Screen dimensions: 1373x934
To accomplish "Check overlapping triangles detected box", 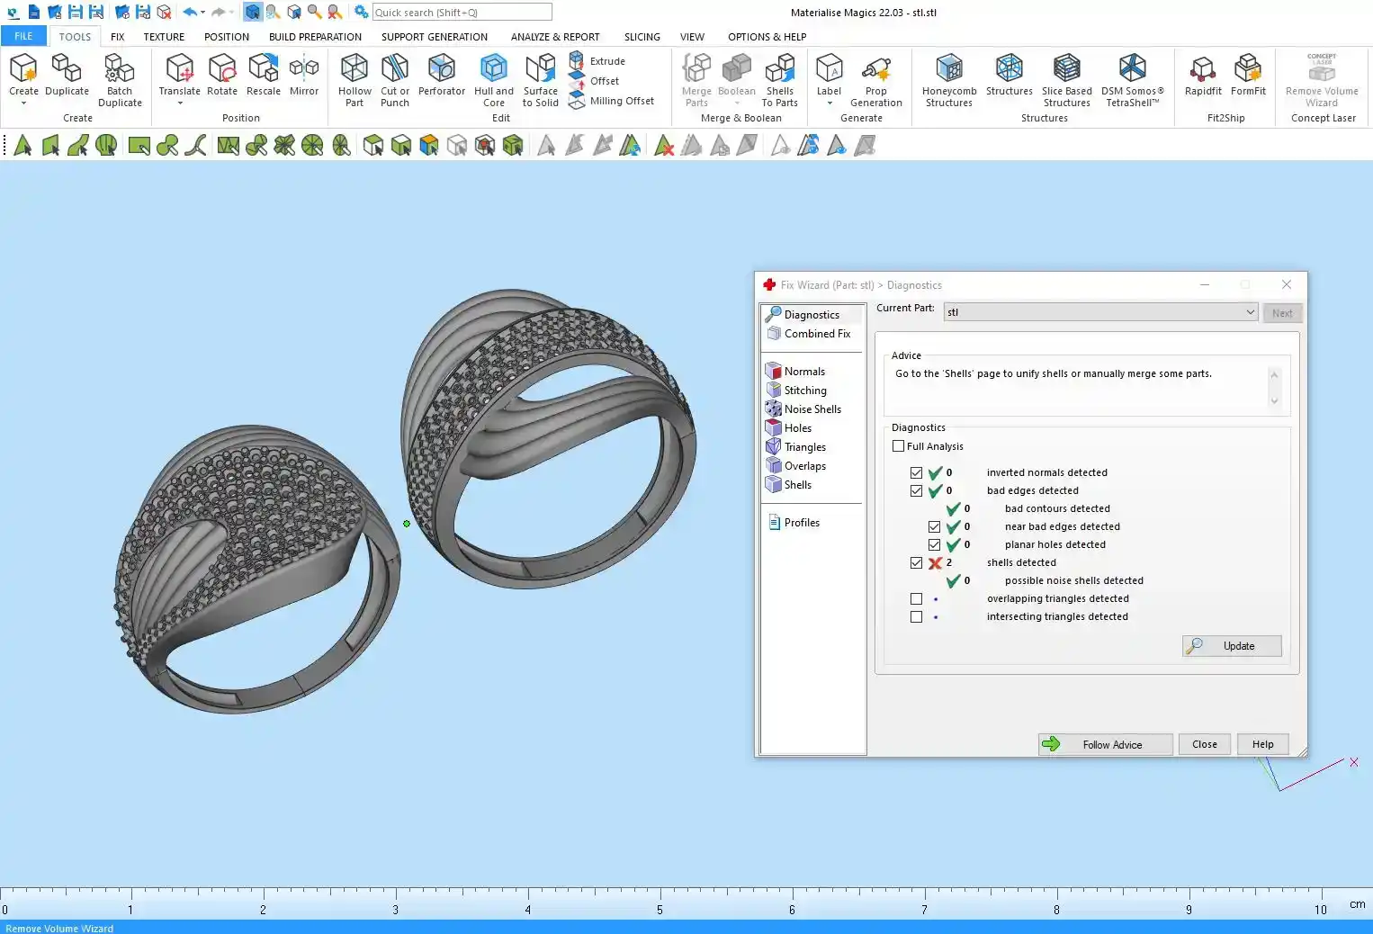I will coord(916,599).
